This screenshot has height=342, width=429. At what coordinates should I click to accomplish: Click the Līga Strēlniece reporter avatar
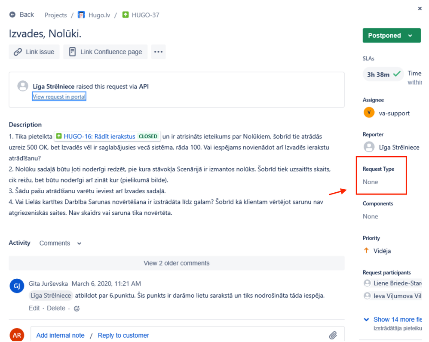[x=369, y=147]
